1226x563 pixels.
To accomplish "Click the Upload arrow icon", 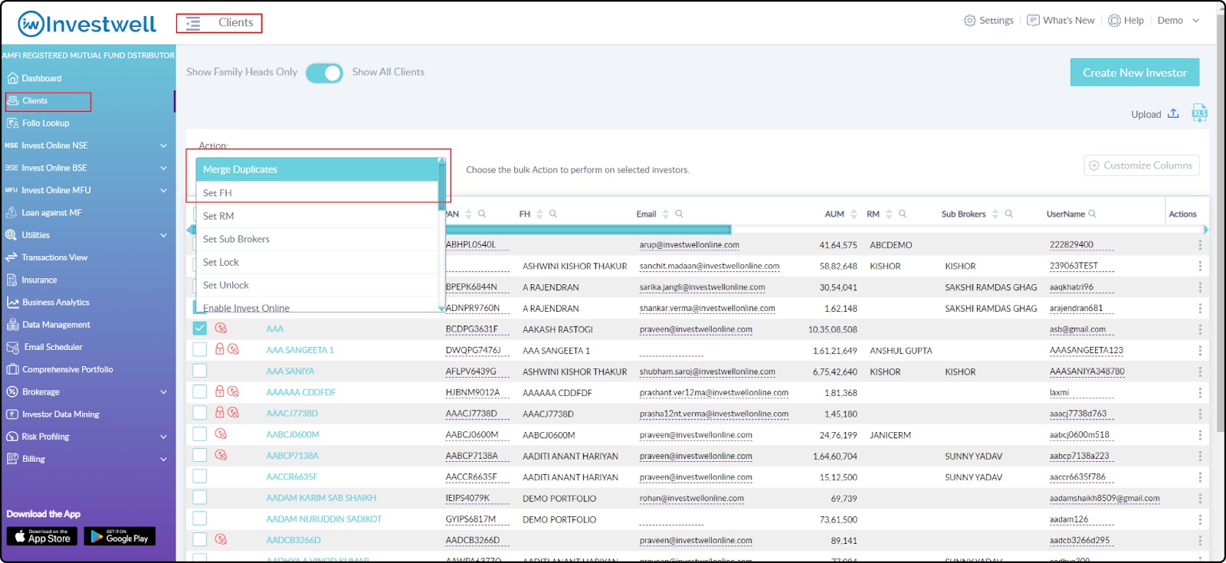I will [x=1173, y=113].
